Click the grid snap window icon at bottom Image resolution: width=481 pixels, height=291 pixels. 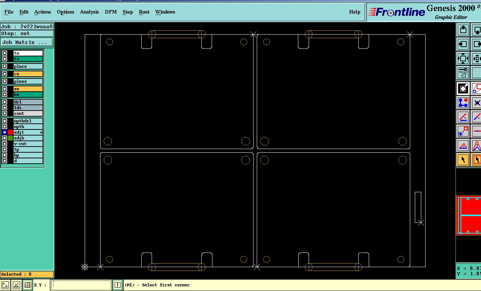[x=27, y=285]
